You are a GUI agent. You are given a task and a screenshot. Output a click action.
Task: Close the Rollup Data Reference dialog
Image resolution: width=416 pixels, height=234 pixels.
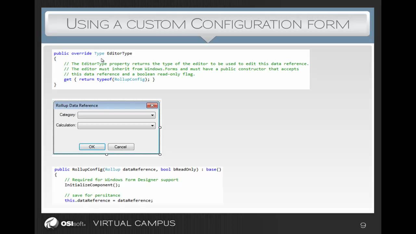(152, 105)
